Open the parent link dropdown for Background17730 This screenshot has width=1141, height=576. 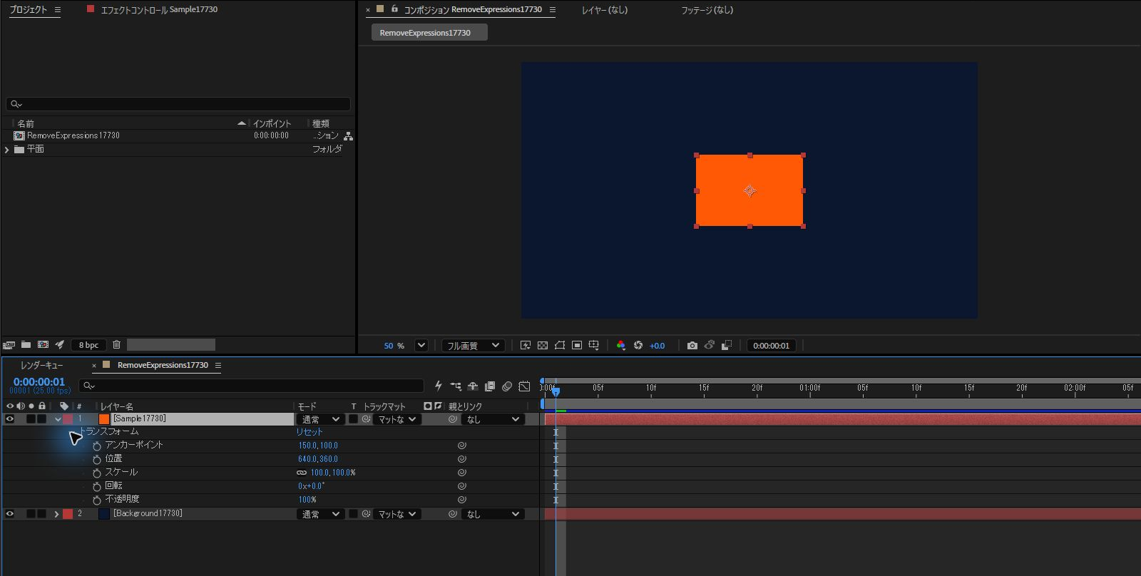pos(493,514)
